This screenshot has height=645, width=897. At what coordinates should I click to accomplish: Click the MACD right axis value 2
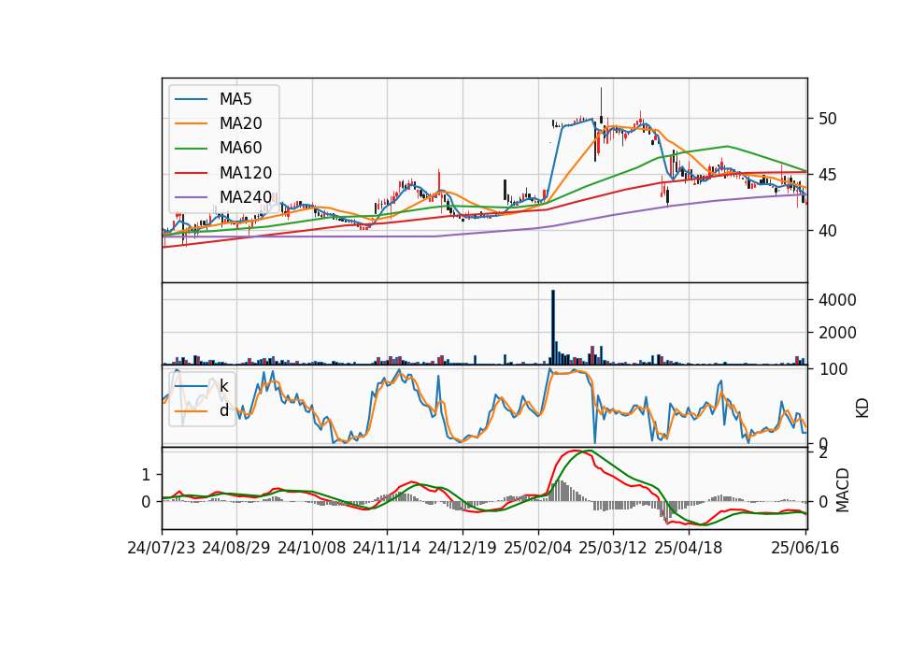click(823, 454)
